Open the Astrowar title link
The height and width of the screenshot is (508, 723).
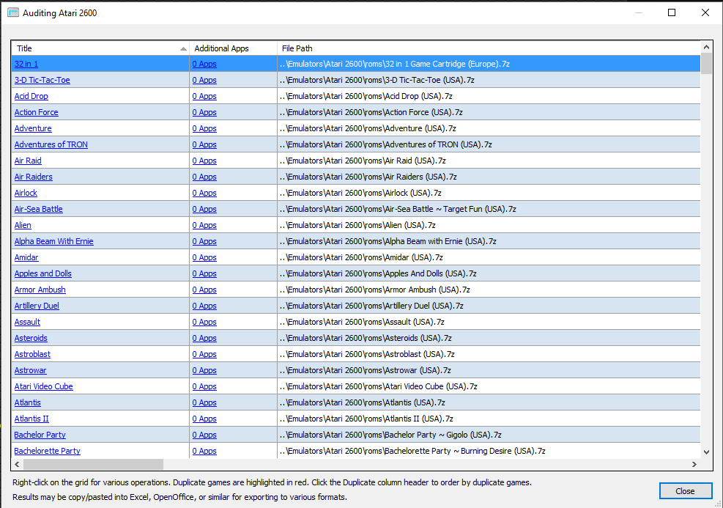pyautogui.click(x=31, y=370)
